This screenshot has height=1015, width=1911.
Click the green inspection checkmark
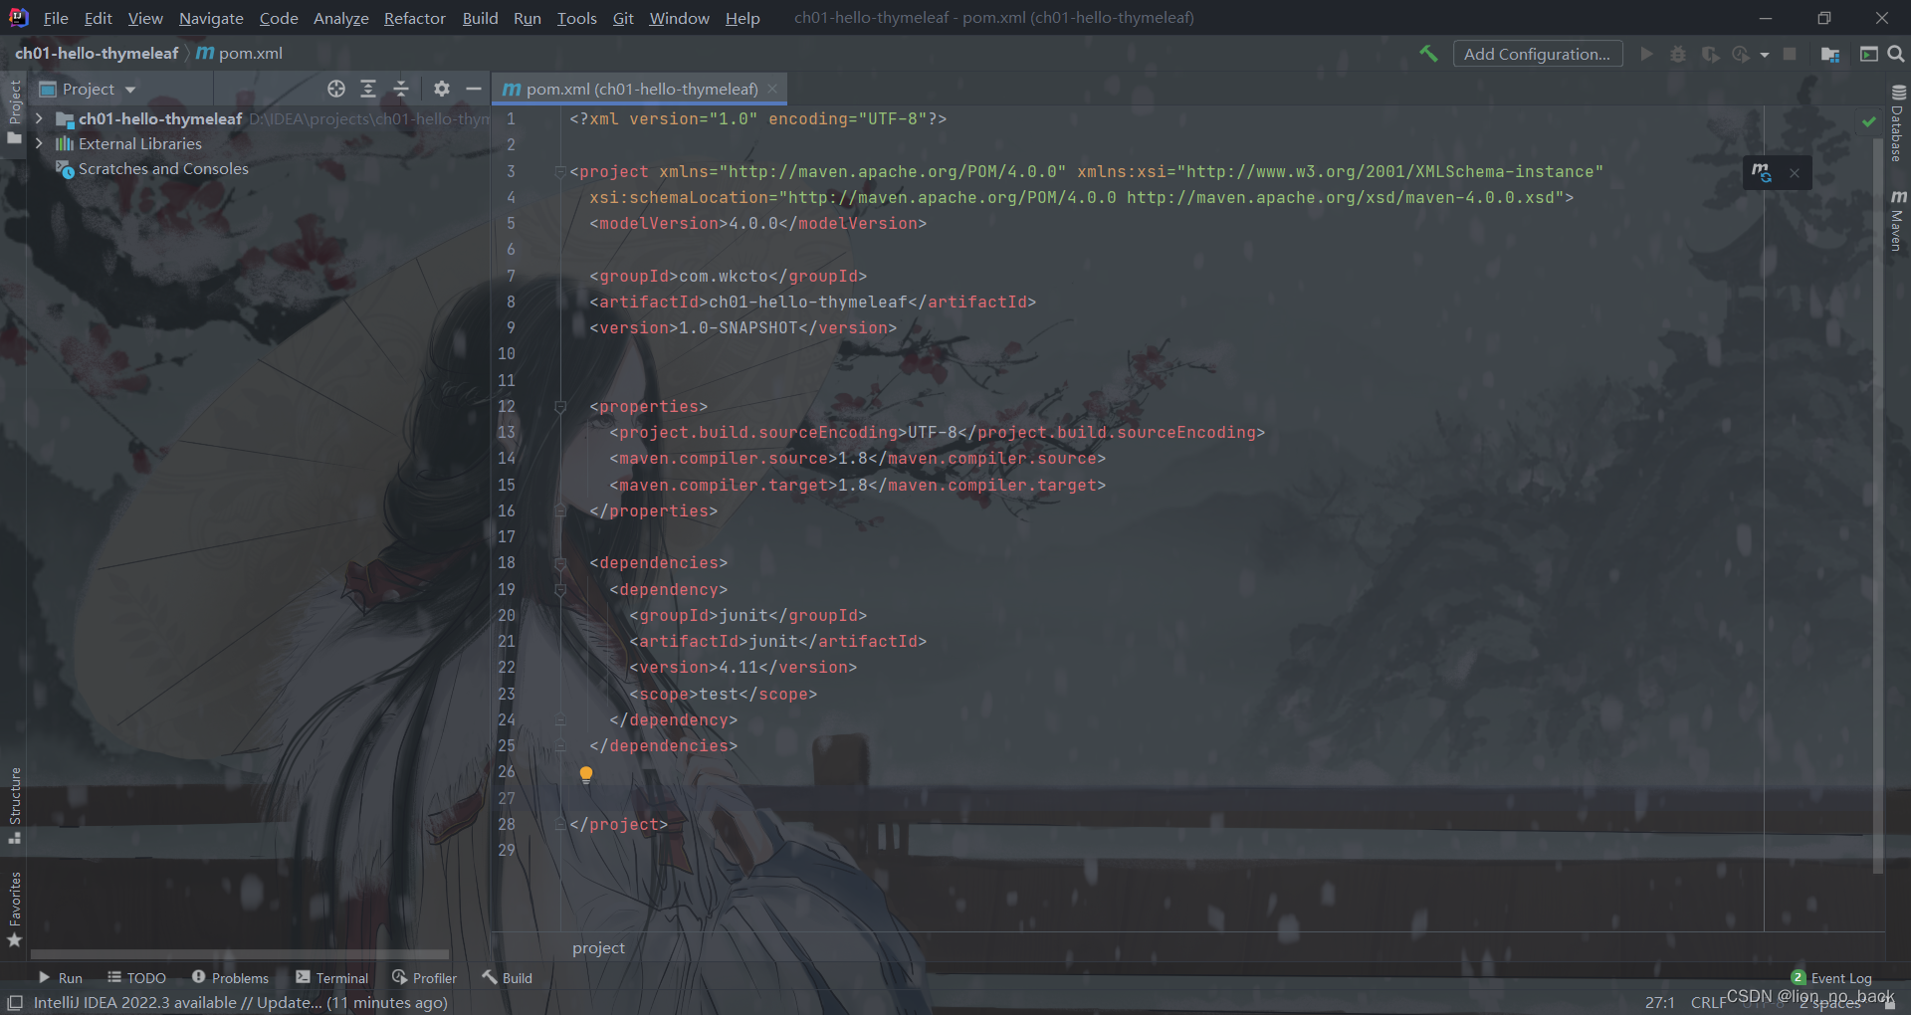(1868, 120)
